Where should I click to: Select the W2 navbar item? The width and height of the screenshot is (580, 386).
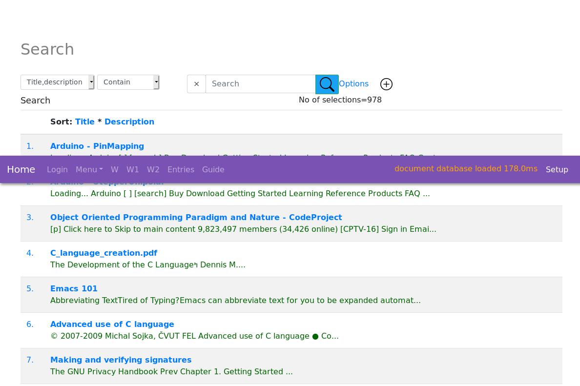point(153,169)
